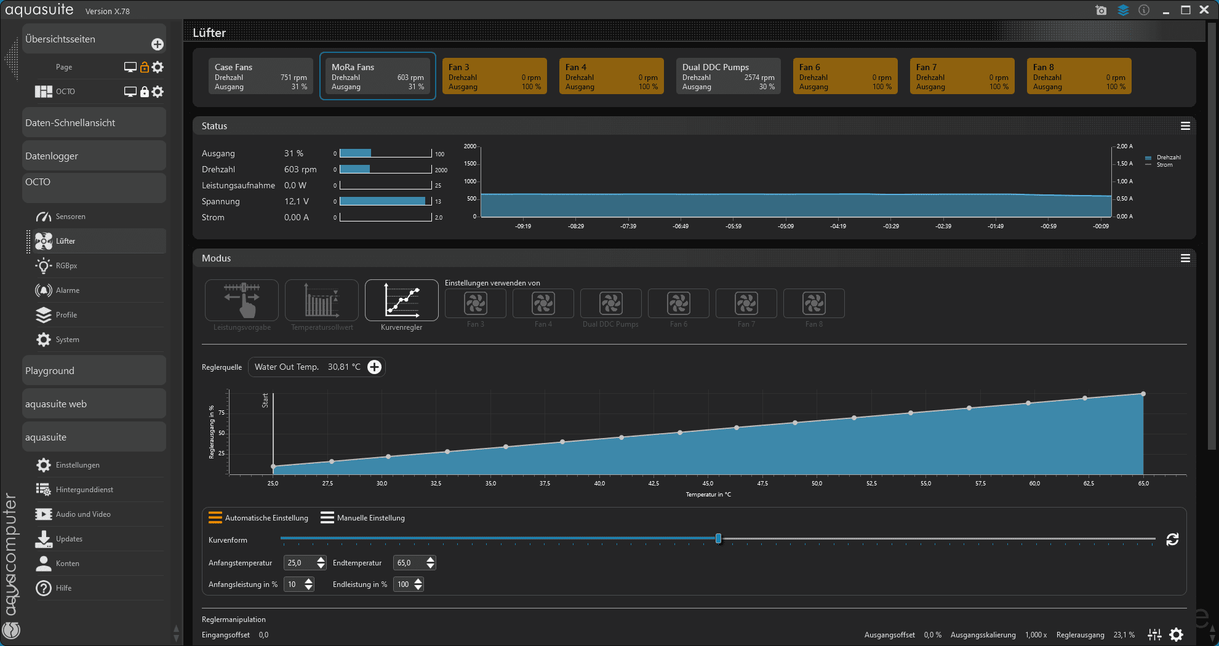Click the monitor icon beside OCTO overview
This screenshot has height=646, width=1219.
[130, 92]
